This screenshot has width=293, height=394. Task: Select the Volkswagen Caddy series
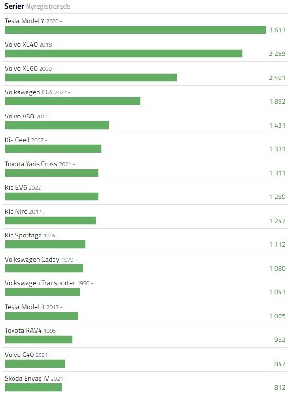click(32, 259)
